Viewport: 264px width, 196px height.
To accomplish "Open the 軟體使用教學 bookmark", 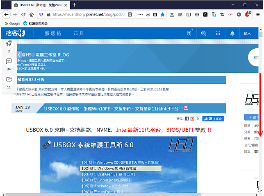I will pos(36,24).
